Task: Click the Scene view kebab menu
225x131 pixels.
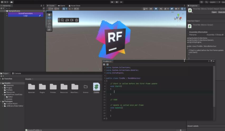Action: pos(184,6)
